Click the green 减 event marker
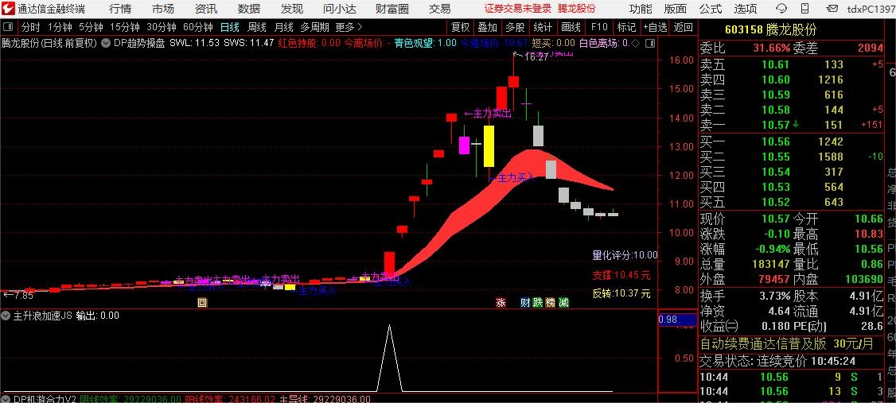896x403 pixels. [564, 303]
